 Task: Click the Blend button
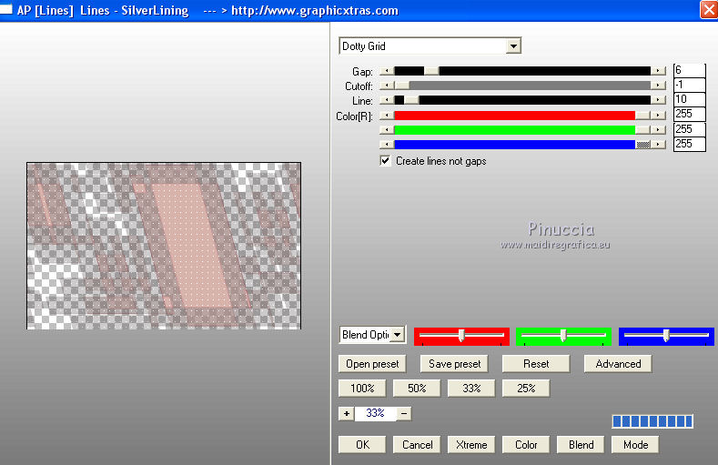click(581, 445)
